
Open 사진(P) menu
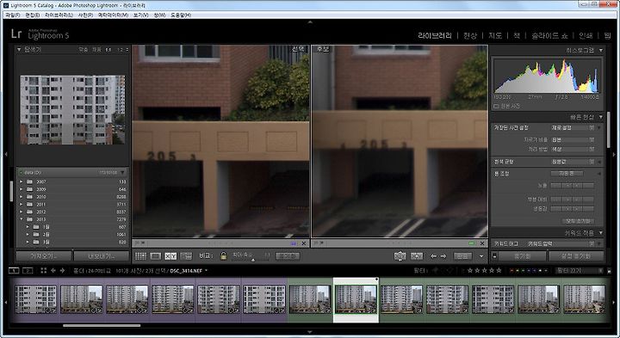coord(85,15)
